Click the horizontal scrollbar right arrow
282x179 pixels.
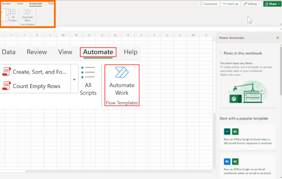coord(211,171)
